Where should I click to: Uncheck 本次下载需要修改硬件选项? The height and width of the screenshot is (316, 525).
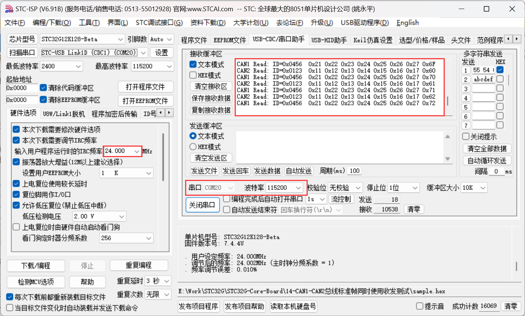point(16,129)
